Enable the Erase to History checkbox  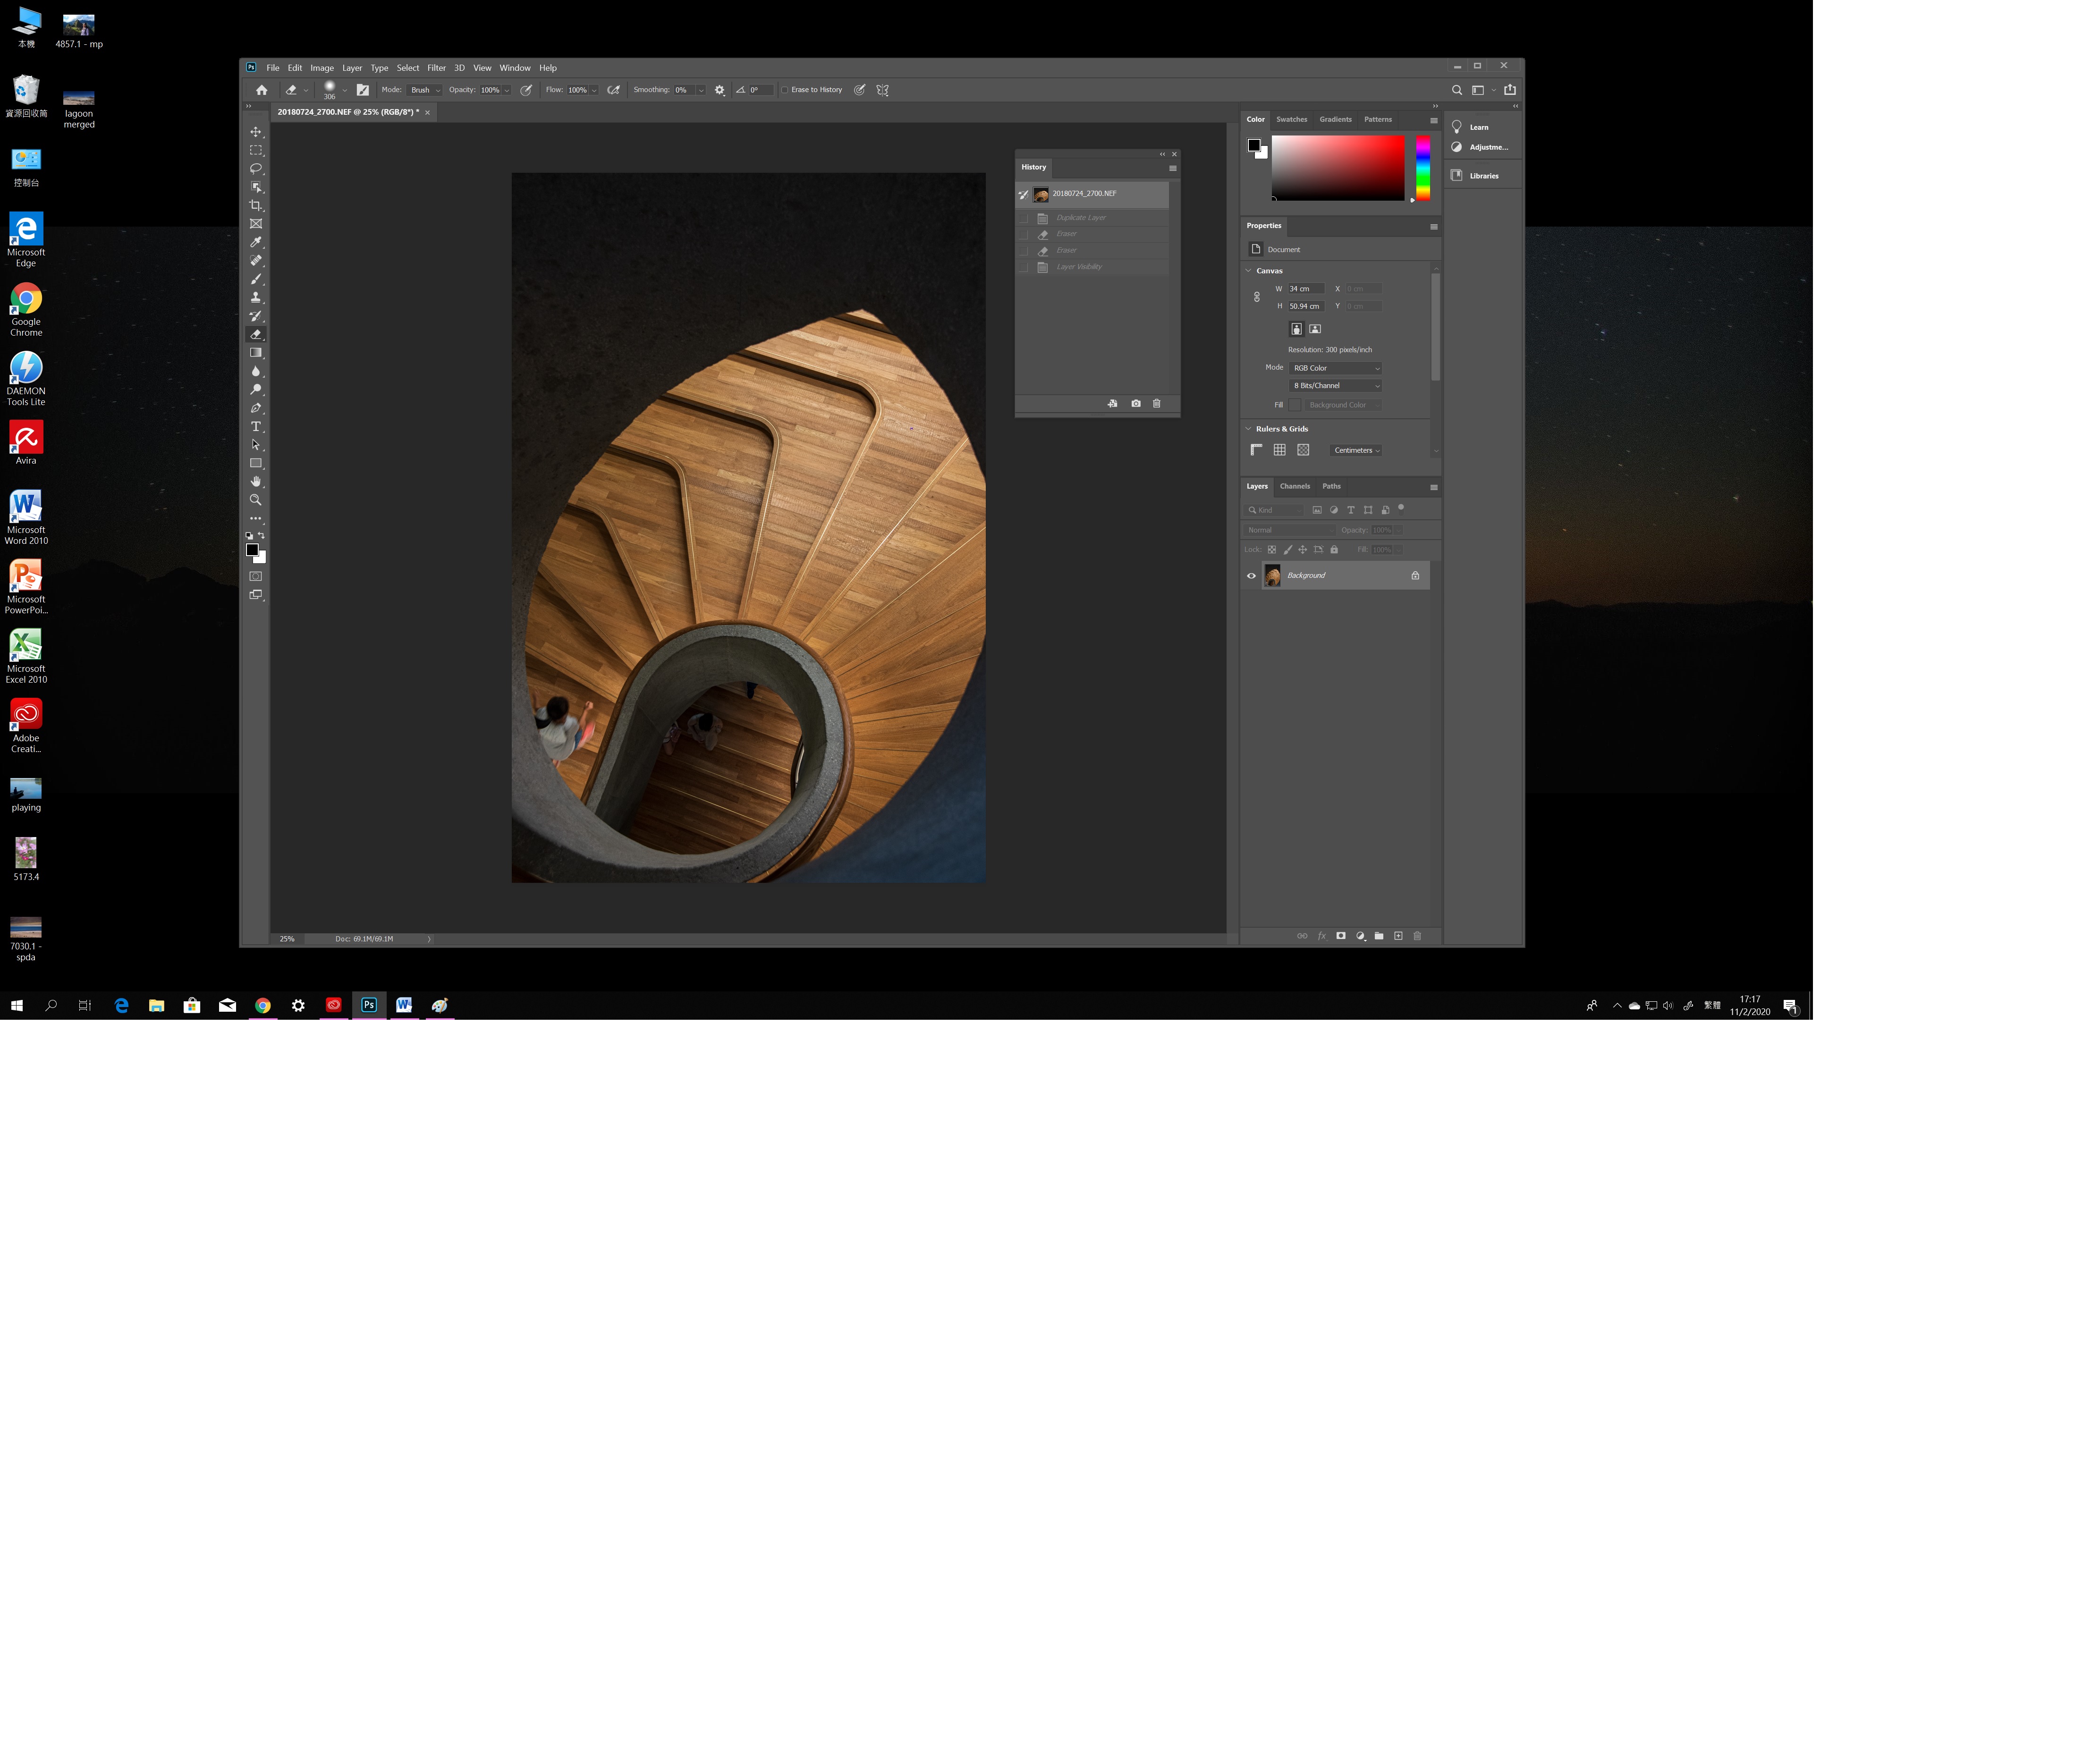click(786, 90)
